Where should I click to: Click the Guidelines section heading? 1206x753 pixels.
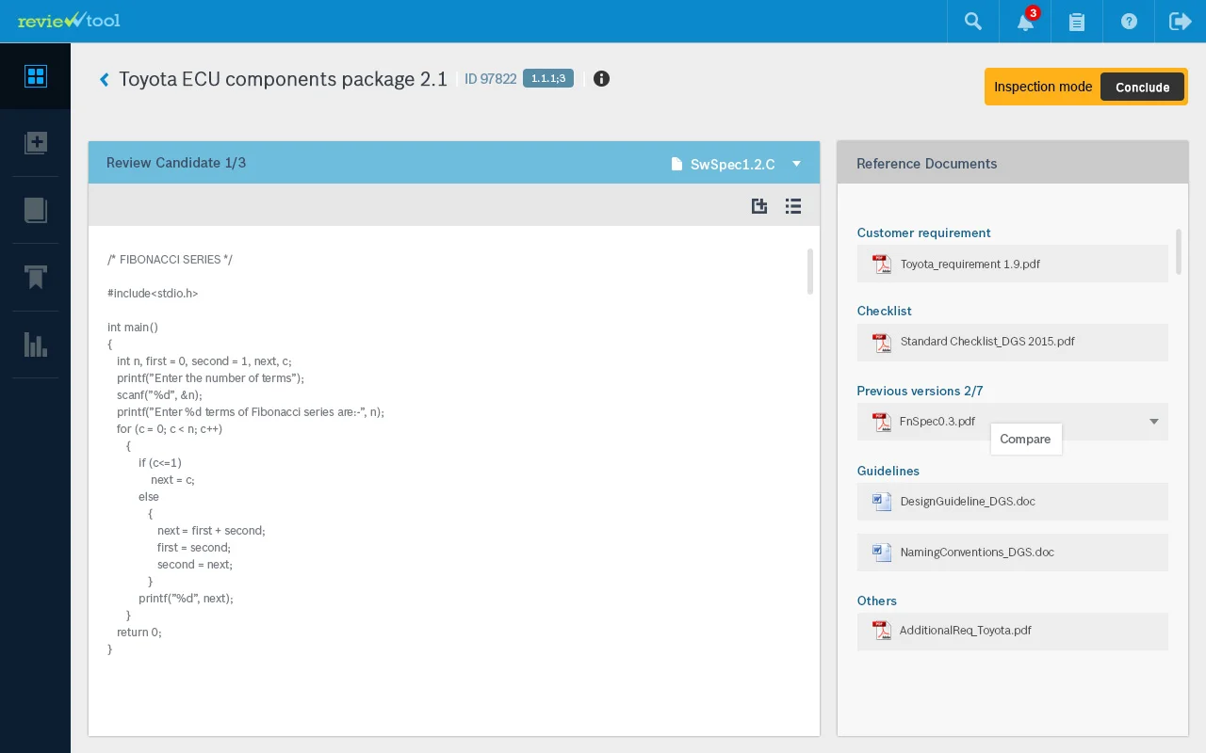pyautogui.click(x=888, y=471)
